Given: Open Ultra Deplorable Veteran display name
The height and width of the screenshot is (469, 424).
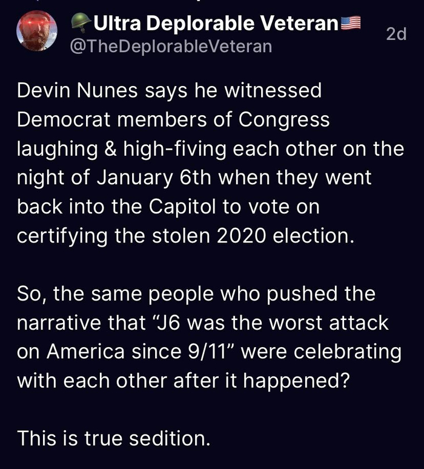Looking at the screenshot, I should (x=214, y=24).
